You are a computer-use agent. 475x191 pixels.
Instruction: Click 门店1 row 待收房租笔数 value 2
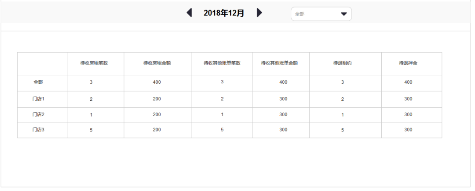click(91, 99)
